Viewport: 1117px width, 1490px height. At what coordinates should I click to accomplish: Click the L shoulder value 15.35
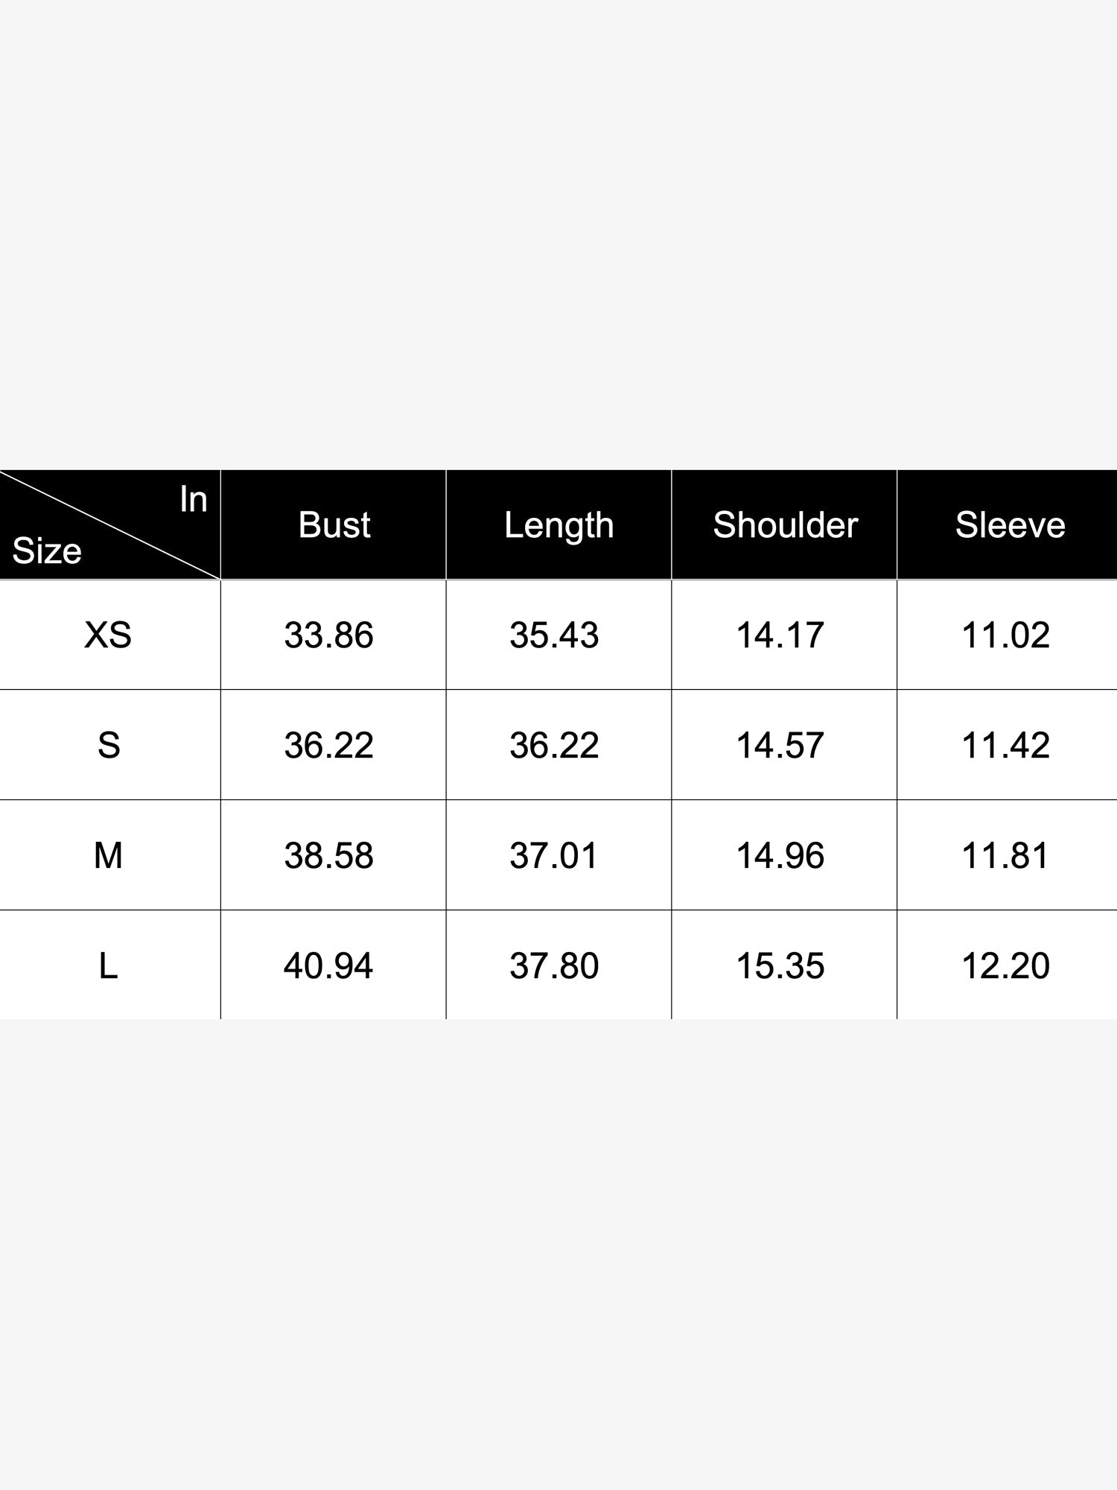pyautogui.click(x=780, y=966)
